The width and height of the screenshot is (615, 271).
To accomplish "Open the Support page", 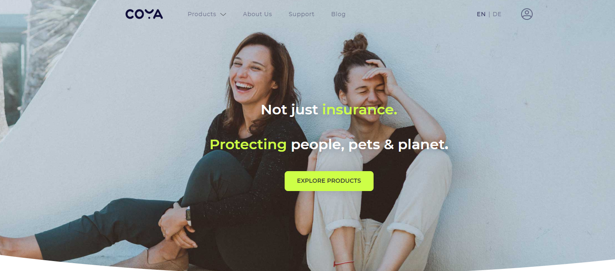I will tap(301, 14).
